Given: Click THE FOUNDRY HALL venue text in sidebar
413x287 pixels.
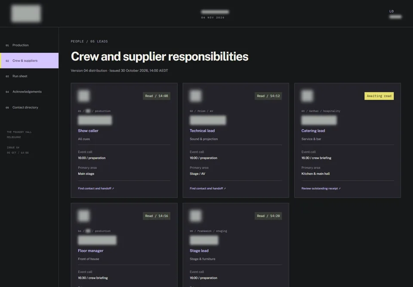Looking at the screenshot, I should [x=19, y=132].
